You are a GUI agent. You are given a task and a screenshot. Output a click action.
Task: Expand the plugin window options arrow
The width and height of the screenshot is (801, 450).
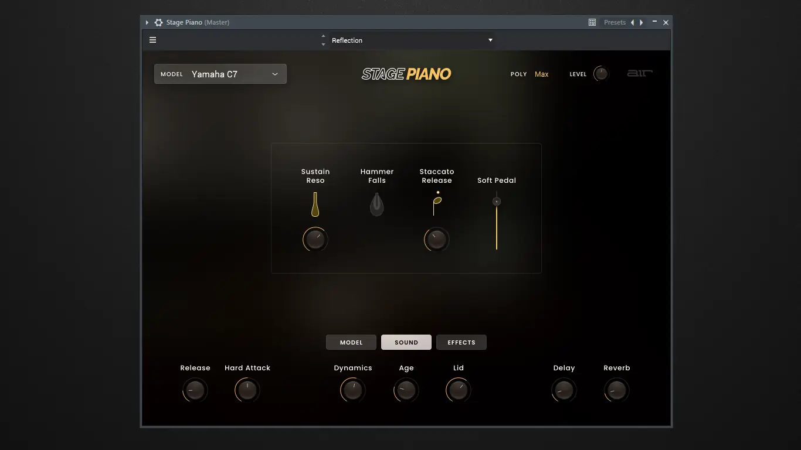click(147, 22)
